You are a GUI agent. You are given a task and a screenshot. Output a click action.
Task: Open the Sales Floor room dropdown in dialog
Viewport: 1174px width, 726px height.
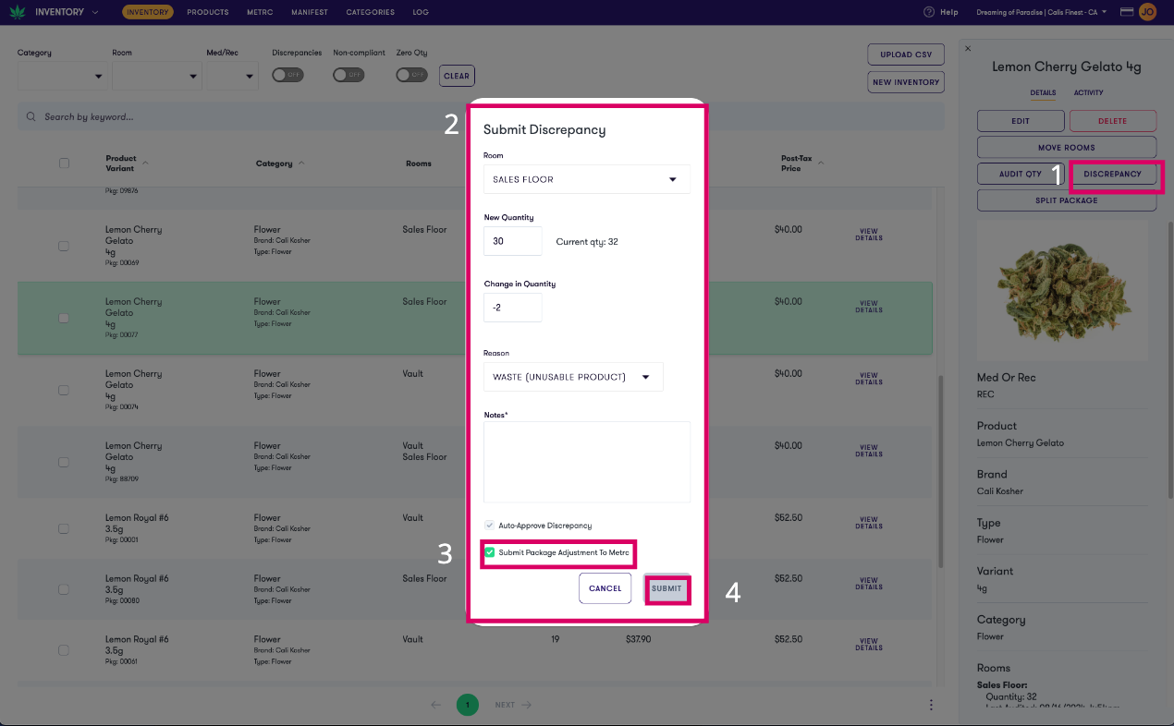tap(587, 179)
